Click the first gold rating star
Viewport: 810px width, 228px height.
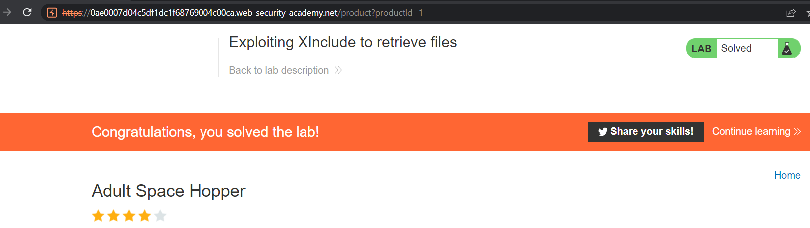(x=98, y=216)
